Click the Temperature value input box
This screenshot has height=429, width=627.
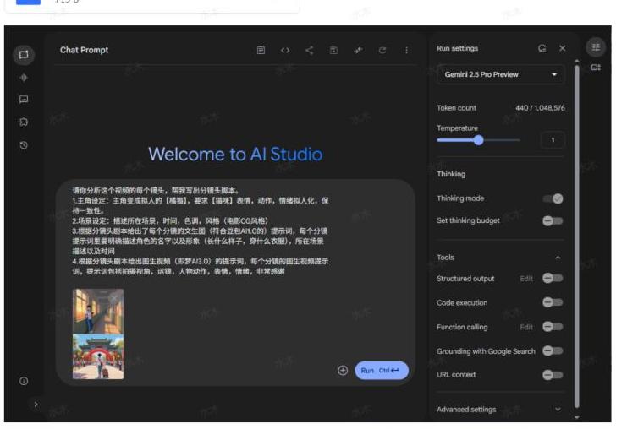(x=553, y=140)
